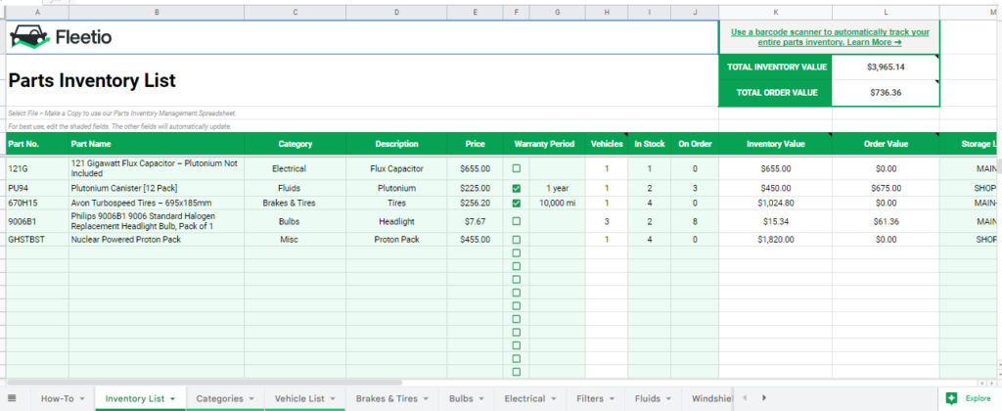The image size is (1002, 411).
Task: Click the sheet tabs scroll left arrow
Action: pyautogui.click(x=745, y=397)
